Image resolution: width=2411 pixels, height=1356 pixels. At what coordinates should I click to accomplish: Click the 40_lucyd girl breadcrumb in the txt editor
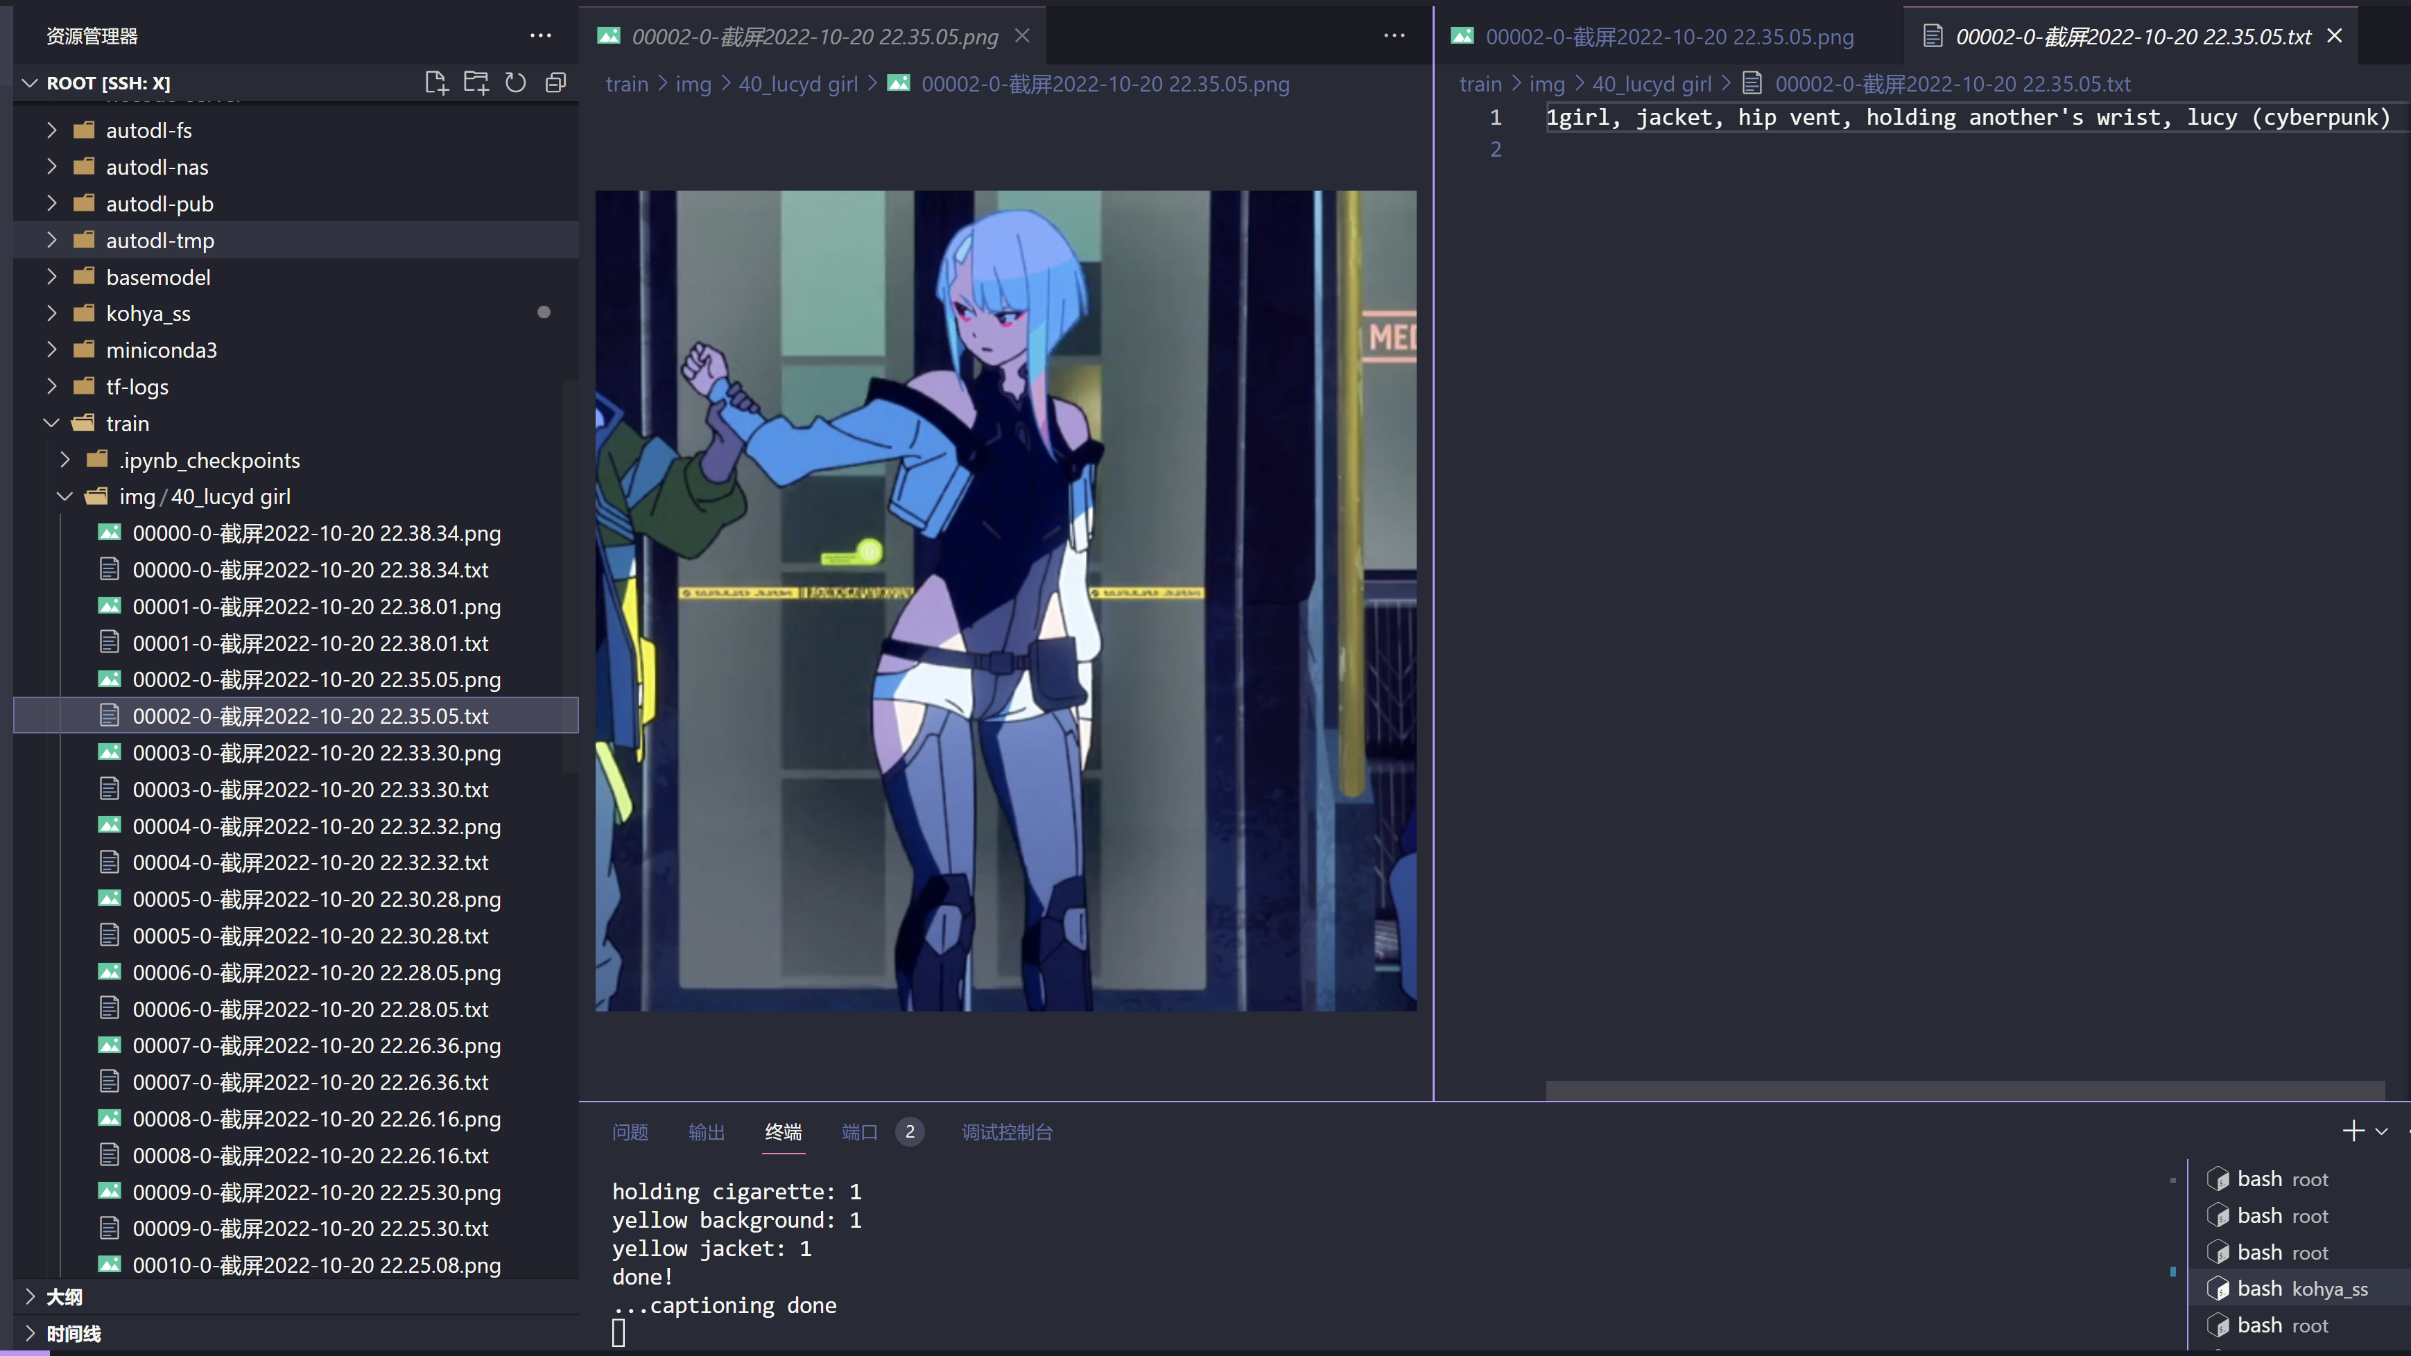(x=1651, y=84)
